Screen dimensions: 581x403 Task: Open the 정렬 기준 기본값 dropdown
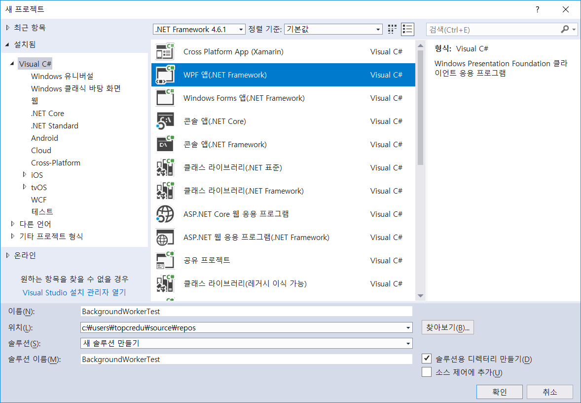[x=333, y=29]
